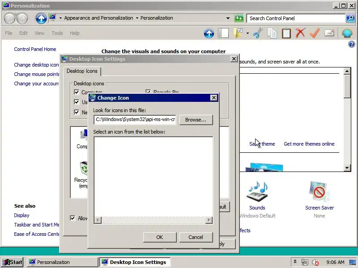Open the File menu

click(x=9, y=33)
